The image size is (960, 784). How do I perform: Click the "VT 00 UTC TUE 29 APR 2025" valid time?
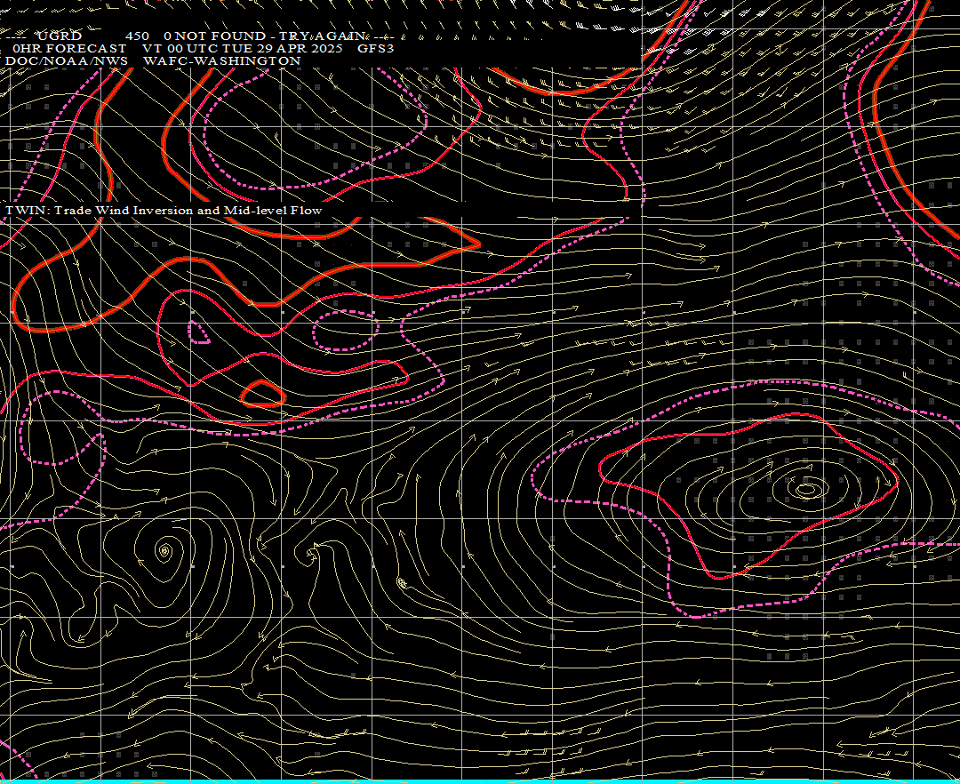coord(242,48)
